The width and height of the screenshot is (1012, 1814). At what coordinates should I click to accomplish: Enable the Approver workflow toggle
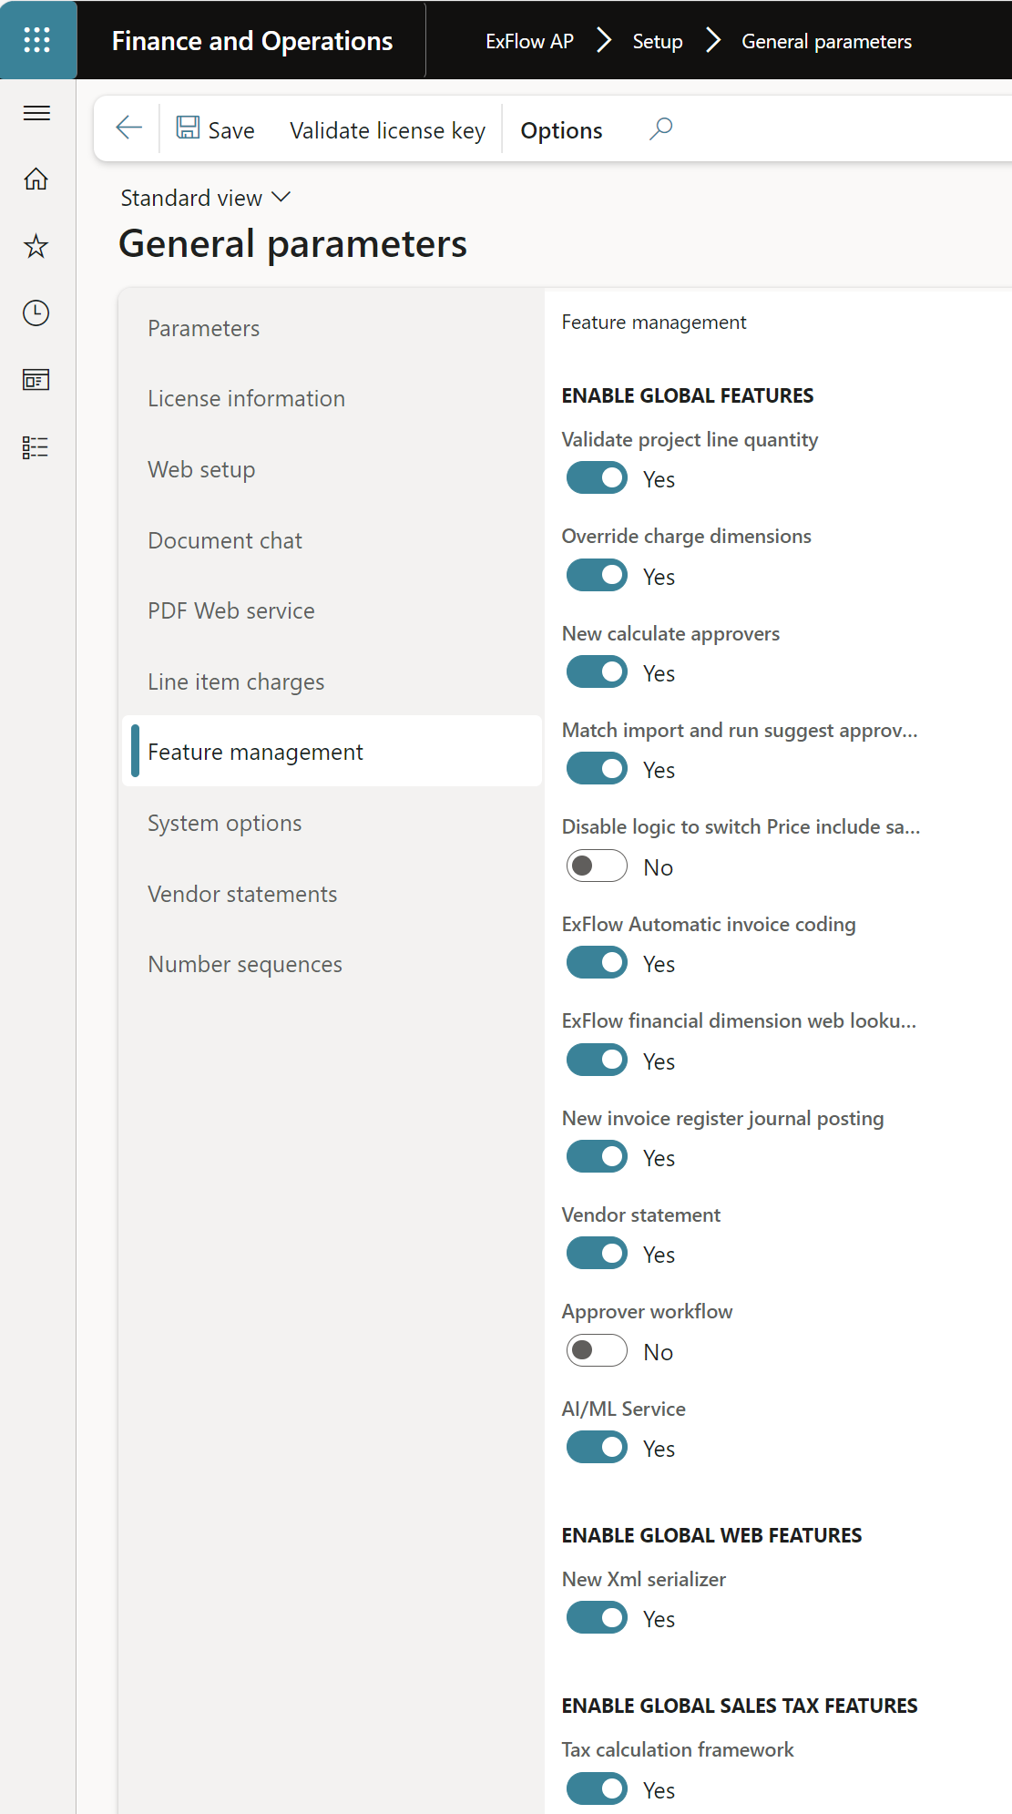pos(597,1351)
